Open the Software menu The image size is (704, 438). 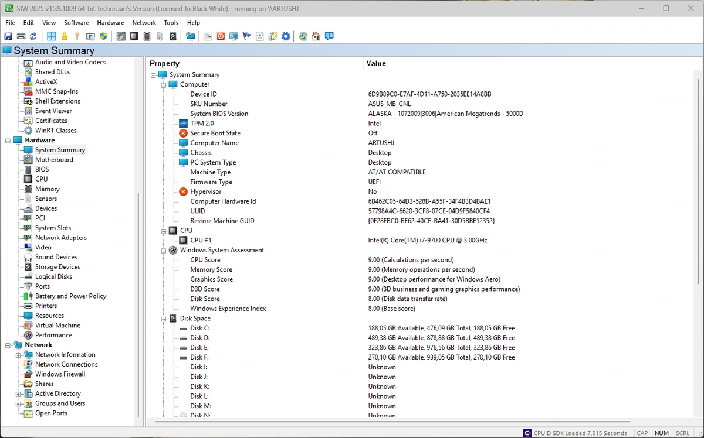click(x=76, y=23)
